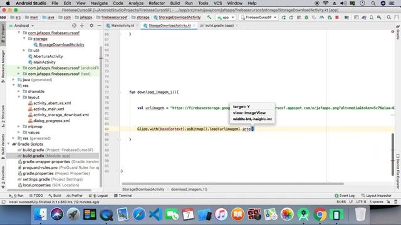Image resolution: width=401 pixels, height=225 pixels.
Task: Expand the mipmap folder
Action: coord(19,126)
